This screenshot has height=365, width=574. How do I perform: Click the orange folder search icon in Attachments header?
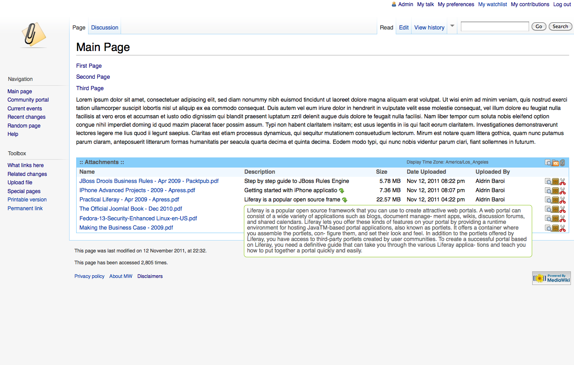click(x=556, y=163)
